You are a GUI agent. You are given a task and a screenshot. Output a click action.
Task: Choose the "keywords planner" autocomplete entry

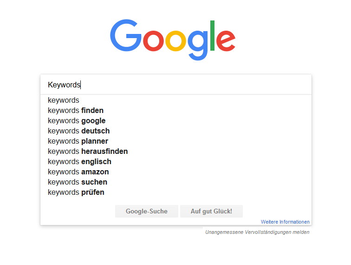(176, 141)
